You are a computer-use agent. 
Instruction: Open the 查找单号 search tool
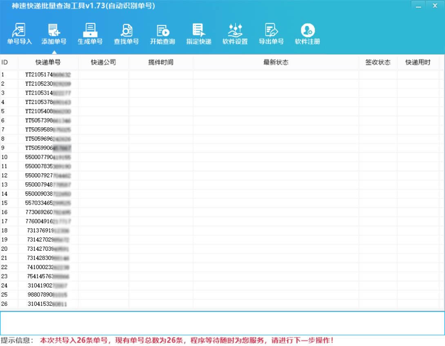point(126,34)
